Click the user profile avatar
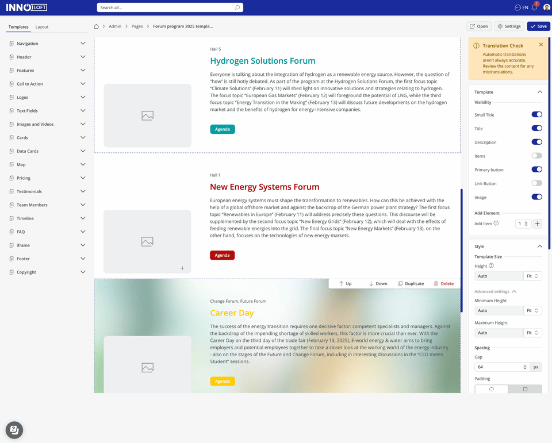552x443 pixels. 546,7
